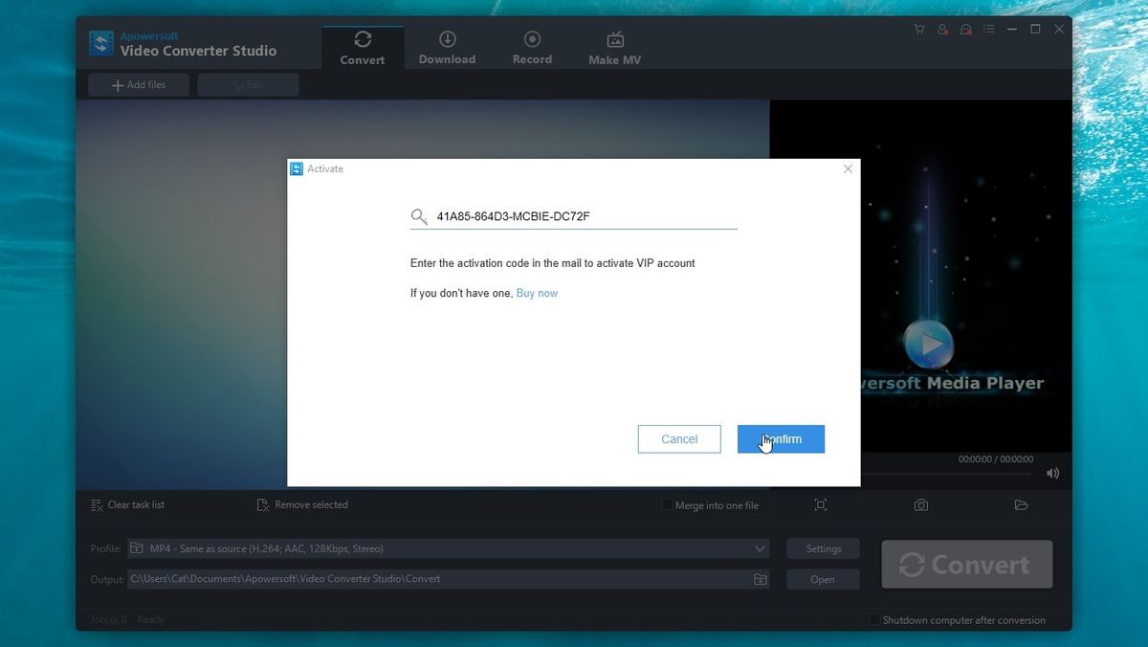Close the Activate dialog
Viewport: 1148px width, 647px height.
848,168
